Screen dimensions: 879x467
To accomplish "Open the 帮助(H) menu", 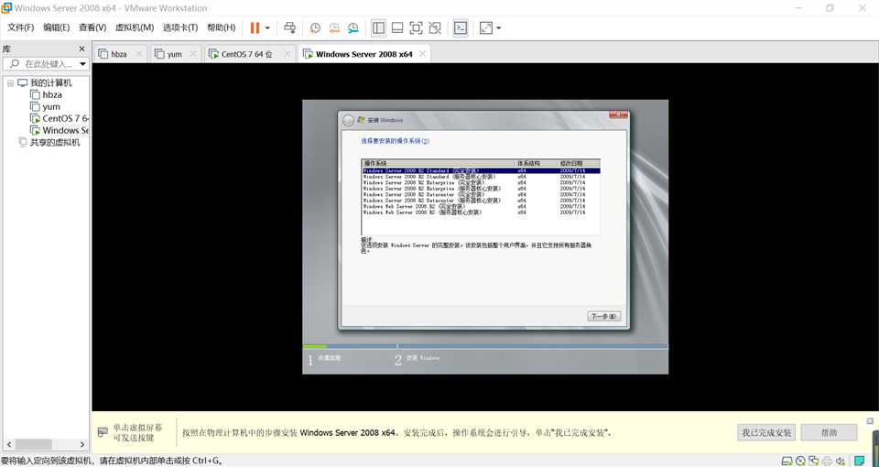I will pyautogui.click(x=222, y=27).
